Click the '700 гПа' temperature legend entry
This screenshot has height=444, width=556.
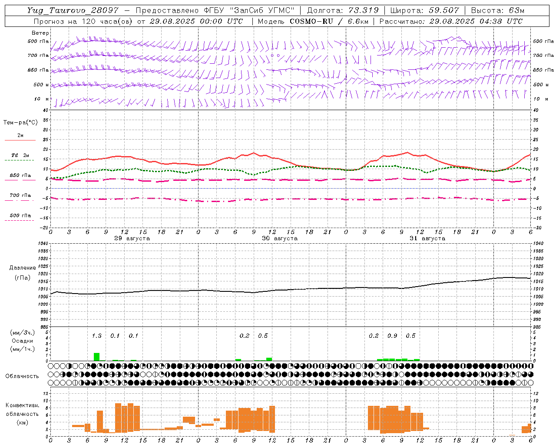coord(20,195)
